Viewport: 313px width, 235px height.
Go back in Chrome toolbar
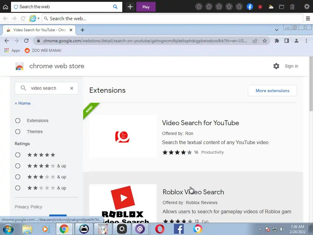(x=7, y=41)
